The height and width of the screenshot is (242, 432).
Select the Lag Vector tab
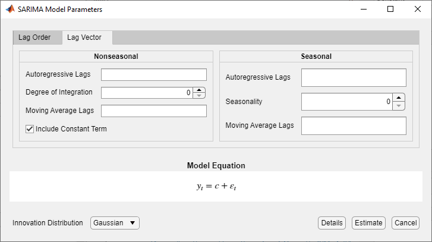point(84,37)
